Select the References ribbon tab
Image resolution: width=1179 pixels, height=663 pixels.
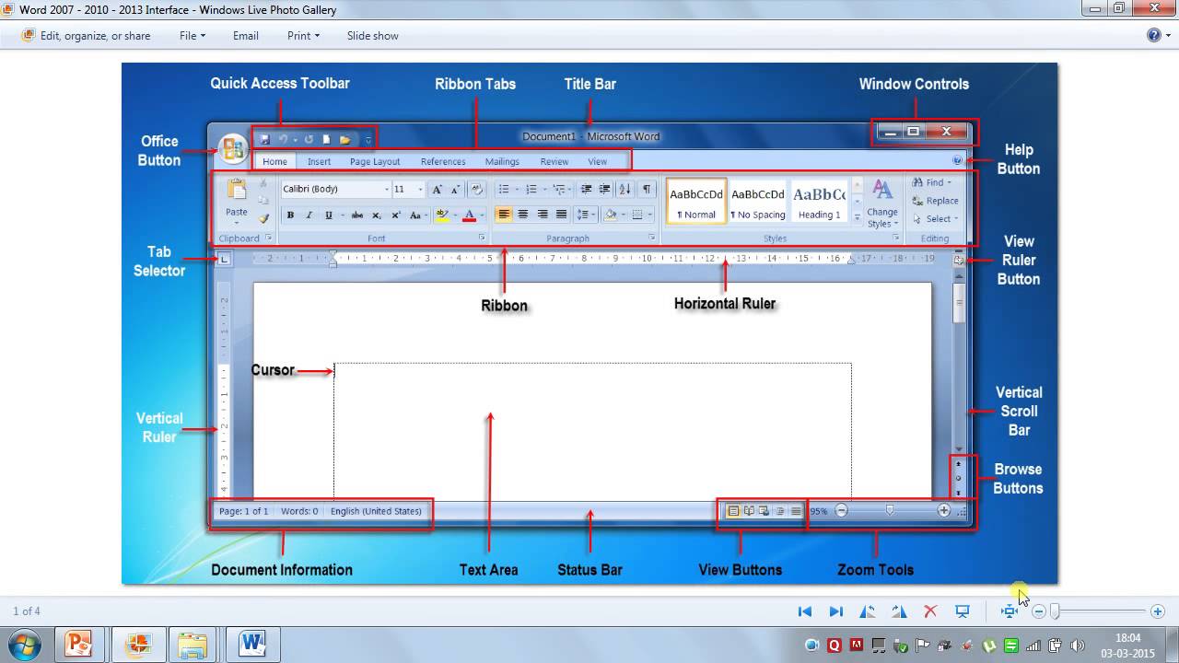tap(443, 161)
